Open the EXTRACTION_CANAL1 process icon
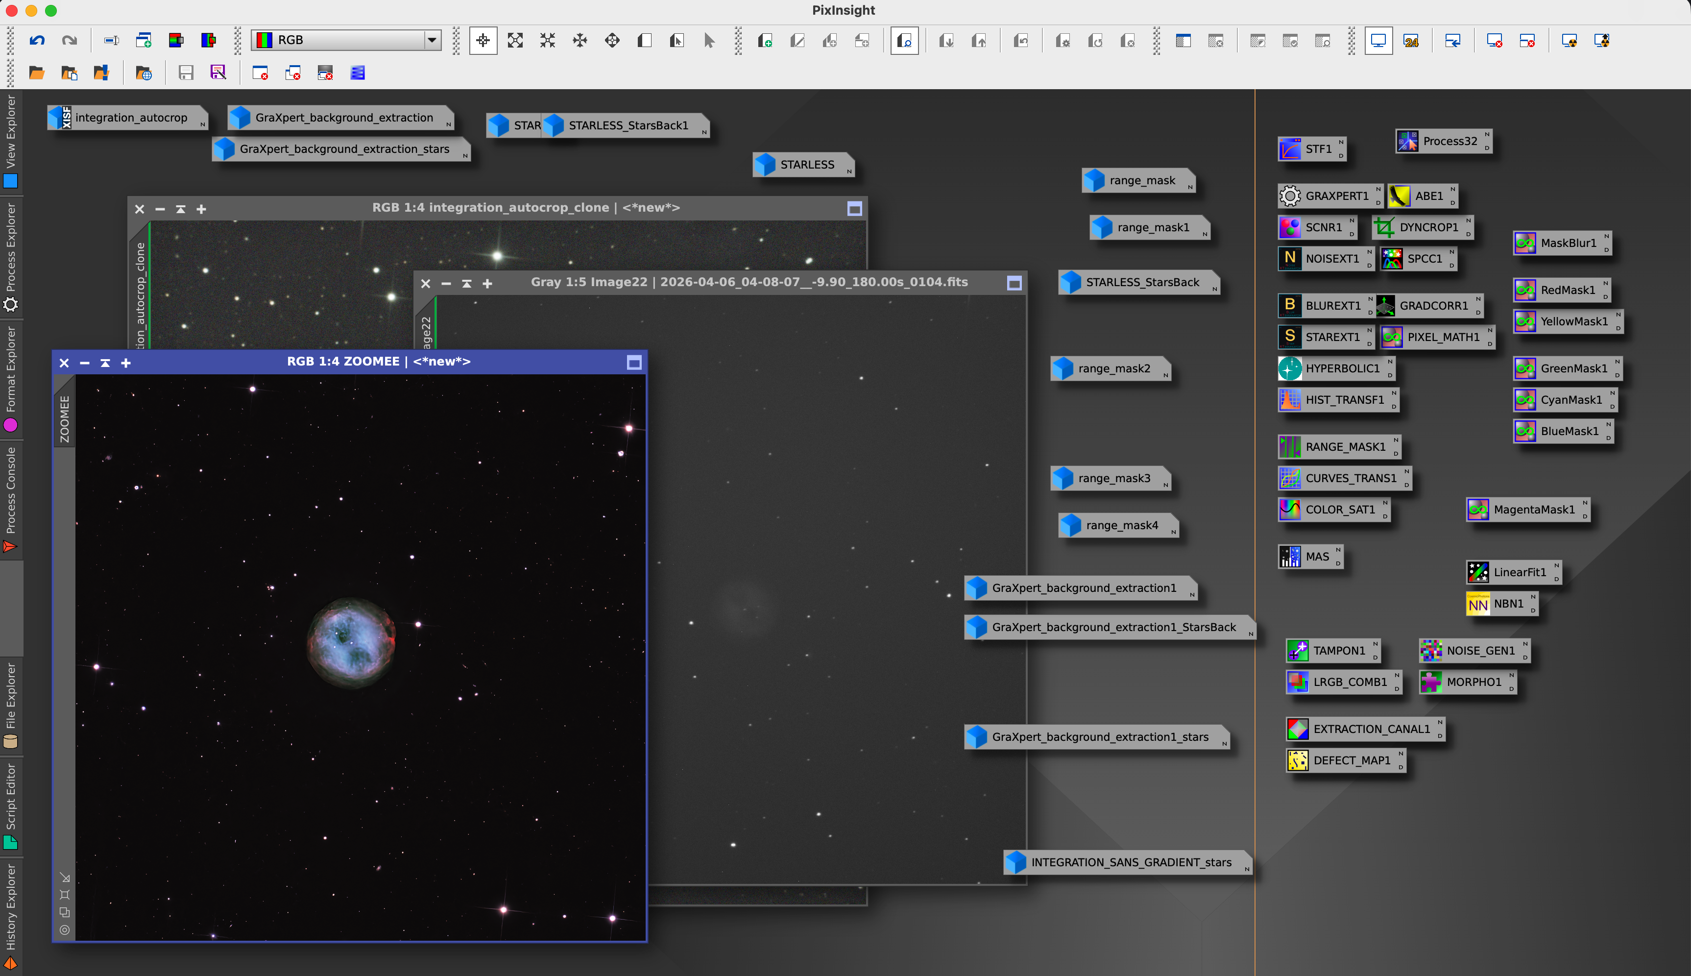 click(1365, 729)
